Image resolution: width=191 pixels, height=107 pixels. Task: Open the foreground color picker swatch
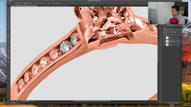[8, 56]
